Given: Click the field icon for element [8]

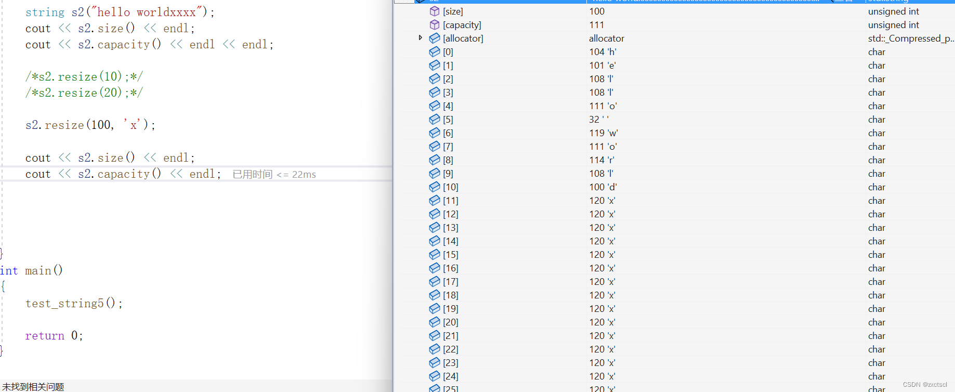Looking at the screenshot, I should (x=435, y=160).
